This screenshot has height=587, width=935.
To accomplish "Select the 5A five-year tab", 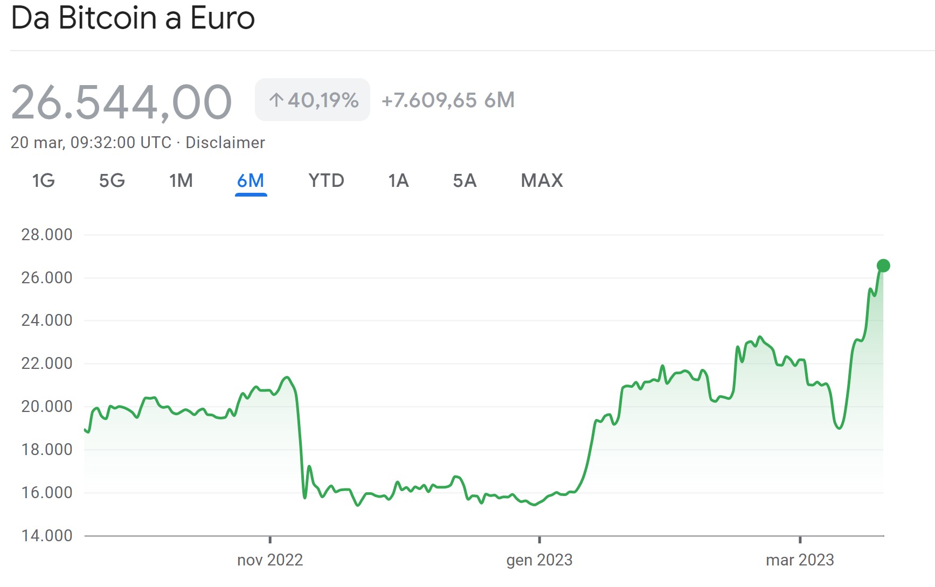I will pyautogui.click(x=465, y=181).
